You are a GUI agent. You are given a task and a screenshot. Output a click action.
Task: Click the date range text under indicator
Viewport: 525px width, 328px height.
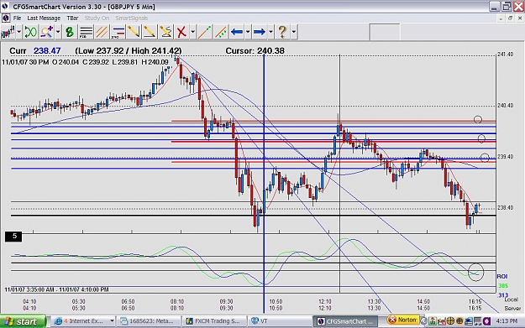click(x=56, y=289)
